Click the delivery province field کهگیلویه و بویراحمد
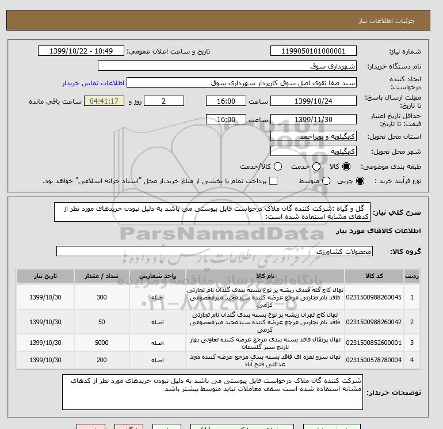Viewport: 443px width, 429px height. [314, 136]
